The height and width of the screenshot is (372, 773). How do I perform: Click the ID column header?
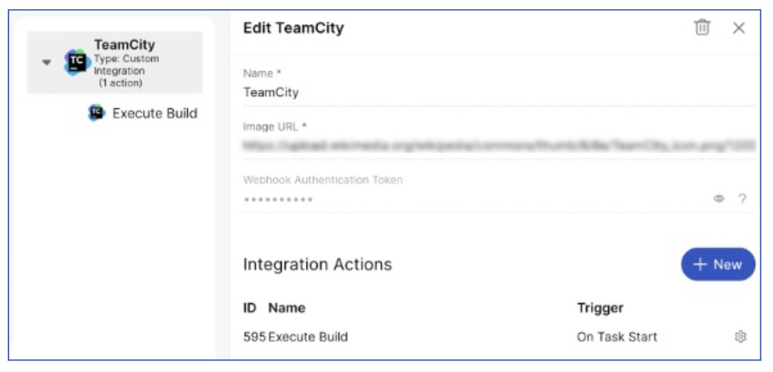coord(250,308)
